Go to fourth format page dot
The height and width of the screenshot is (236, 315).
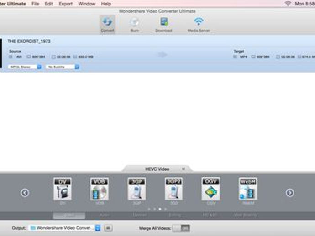(x=165, y=209)
